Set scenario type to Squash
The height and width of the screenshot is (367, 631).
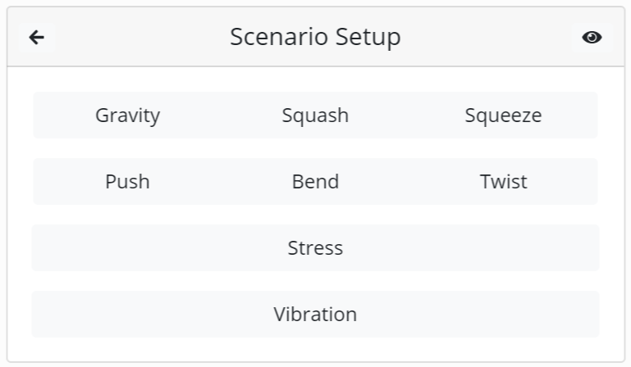coord(315,116)
